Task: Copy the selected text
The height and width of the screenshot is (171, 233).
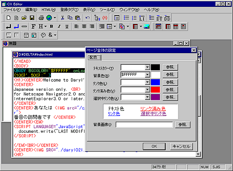Action: (x=70, y=18)
